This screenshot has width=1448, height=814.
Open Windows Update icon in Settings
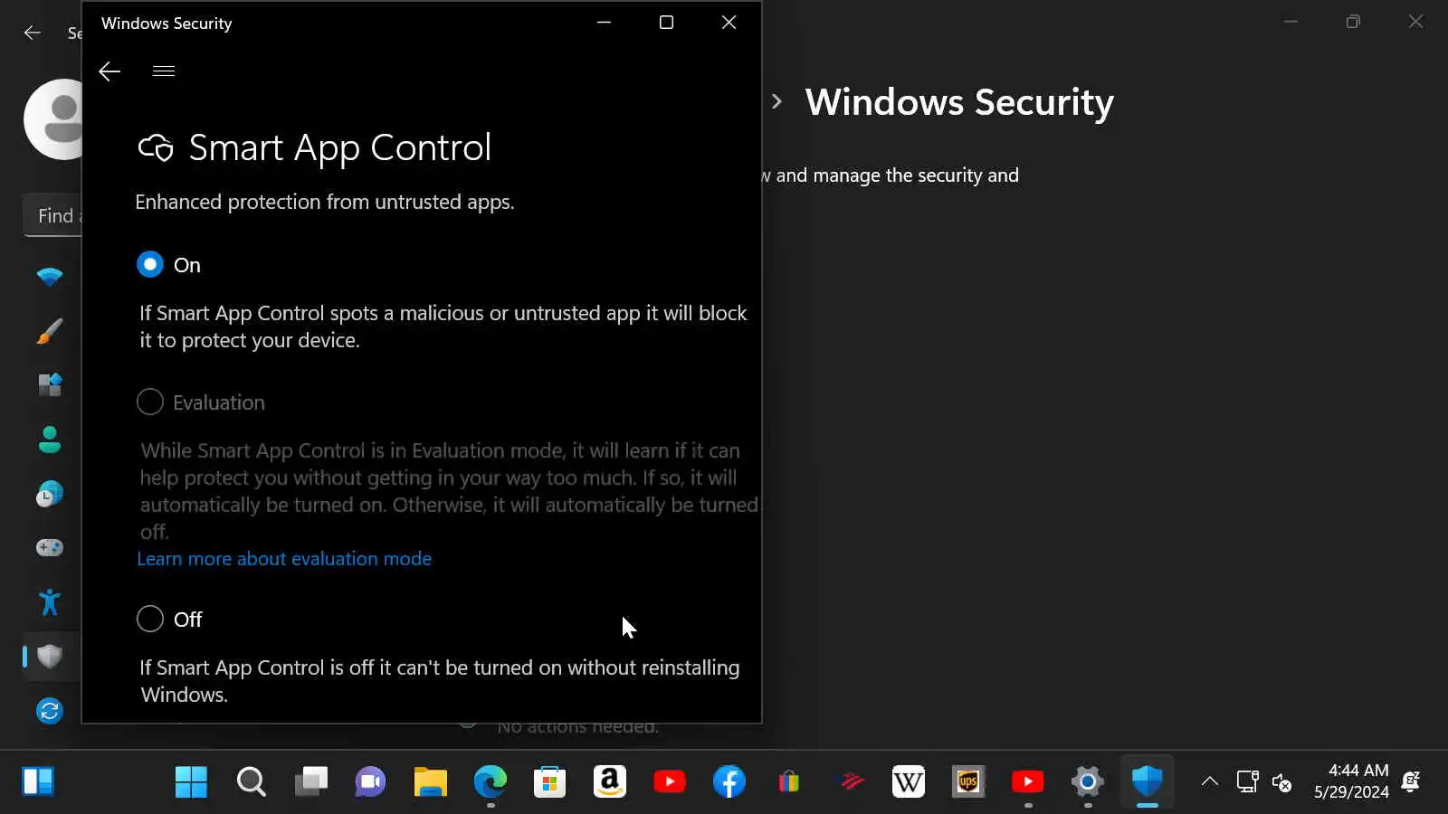[50, 711]
